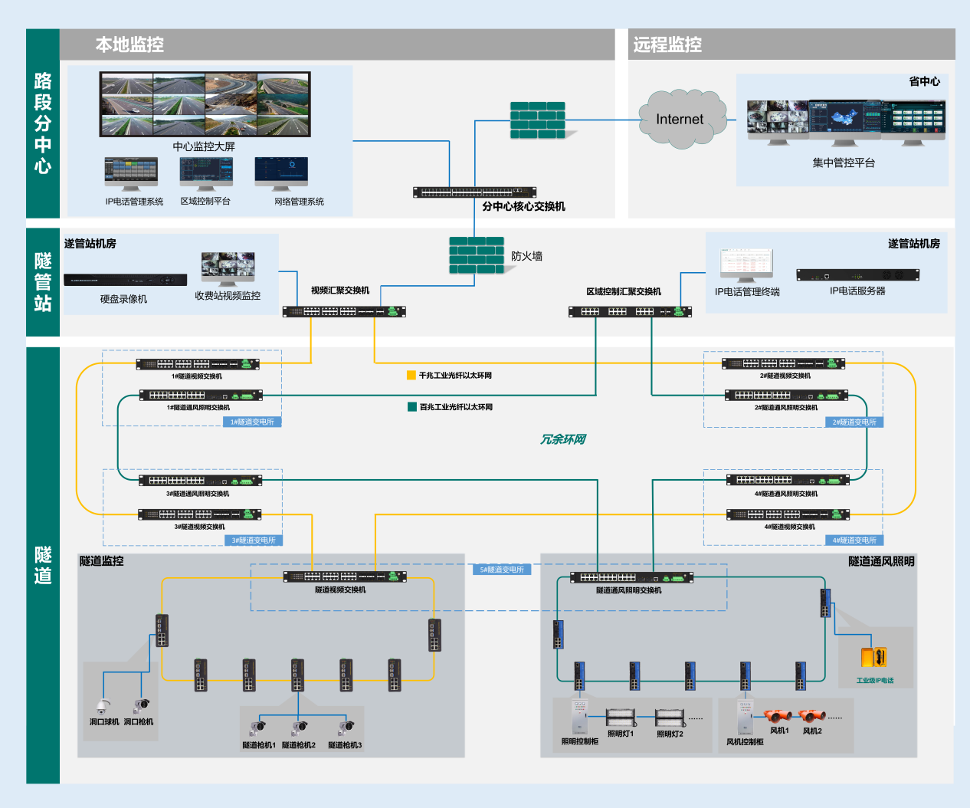Select the 远程监控 header section
Screen dimensions: 970x808
coord(791,44)
